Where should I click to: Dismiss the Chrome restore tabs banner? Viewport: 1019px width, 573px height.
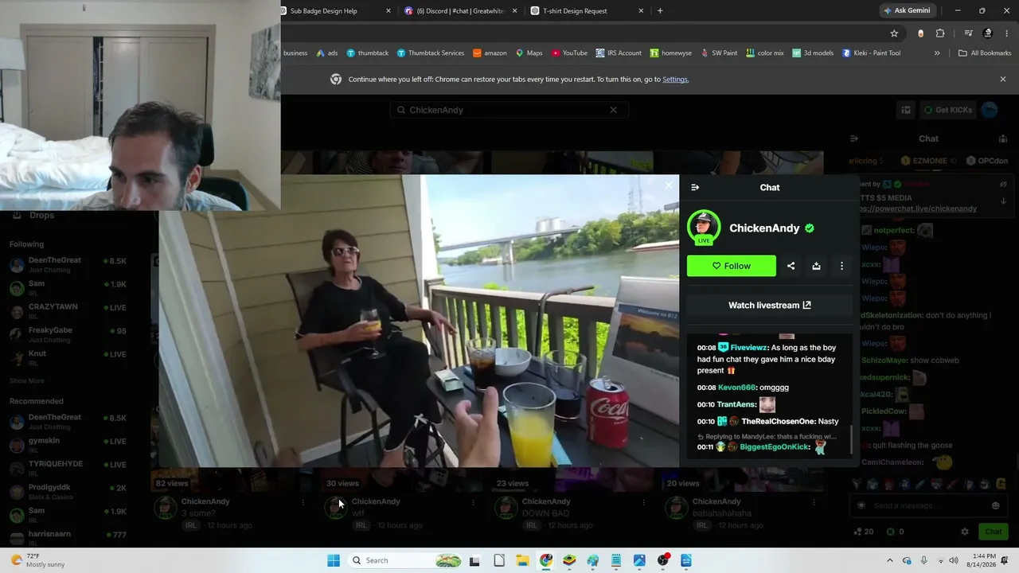click(x=1003, y=80)
